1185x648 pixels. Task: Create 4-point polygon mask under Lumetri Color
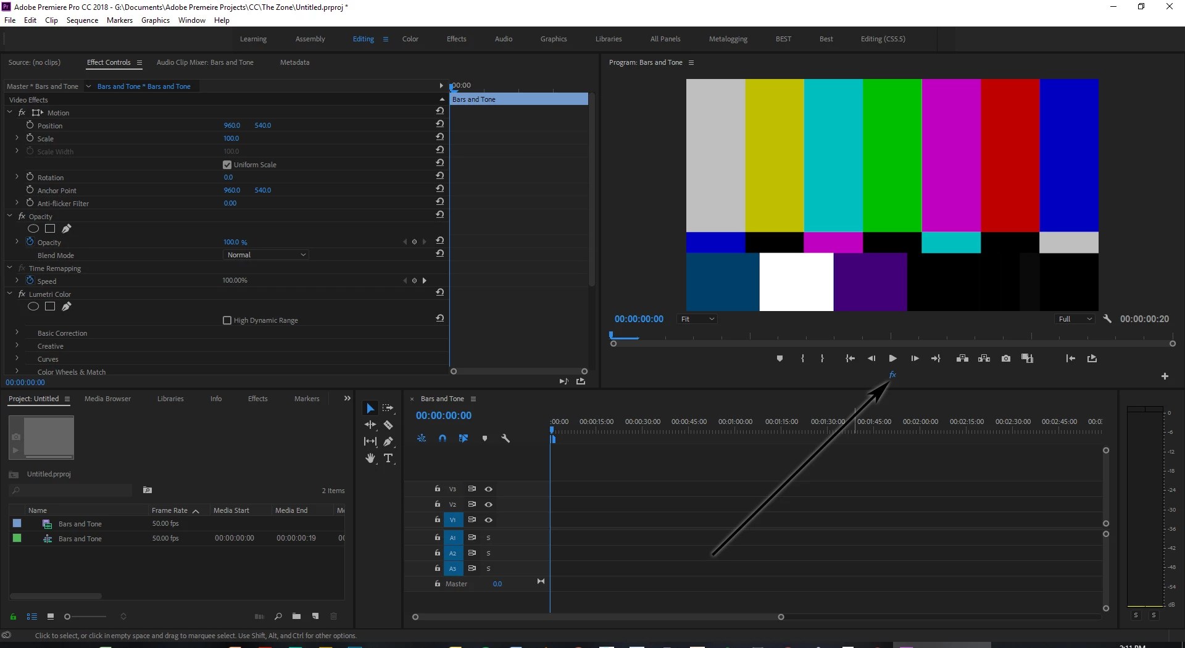click(50, 306)
